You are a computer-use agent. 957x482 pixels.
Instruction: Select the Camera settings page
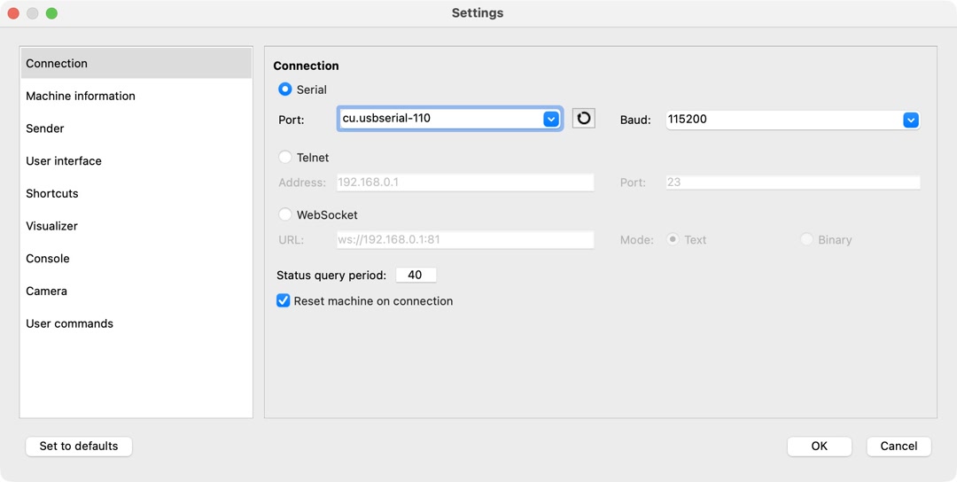(47, 291)
